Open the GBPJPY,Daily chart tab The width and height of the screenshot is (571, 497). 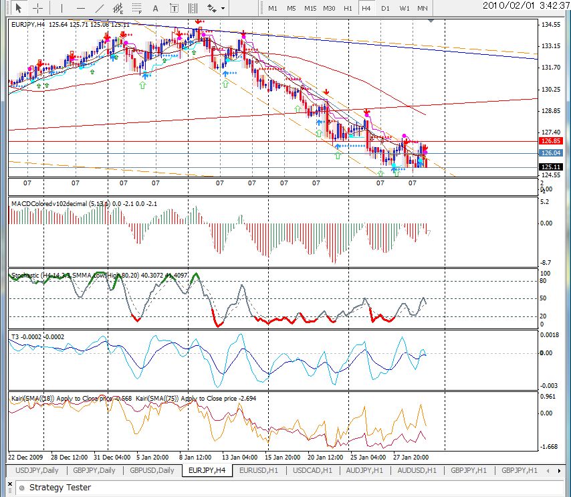click(x=94, y=470)
